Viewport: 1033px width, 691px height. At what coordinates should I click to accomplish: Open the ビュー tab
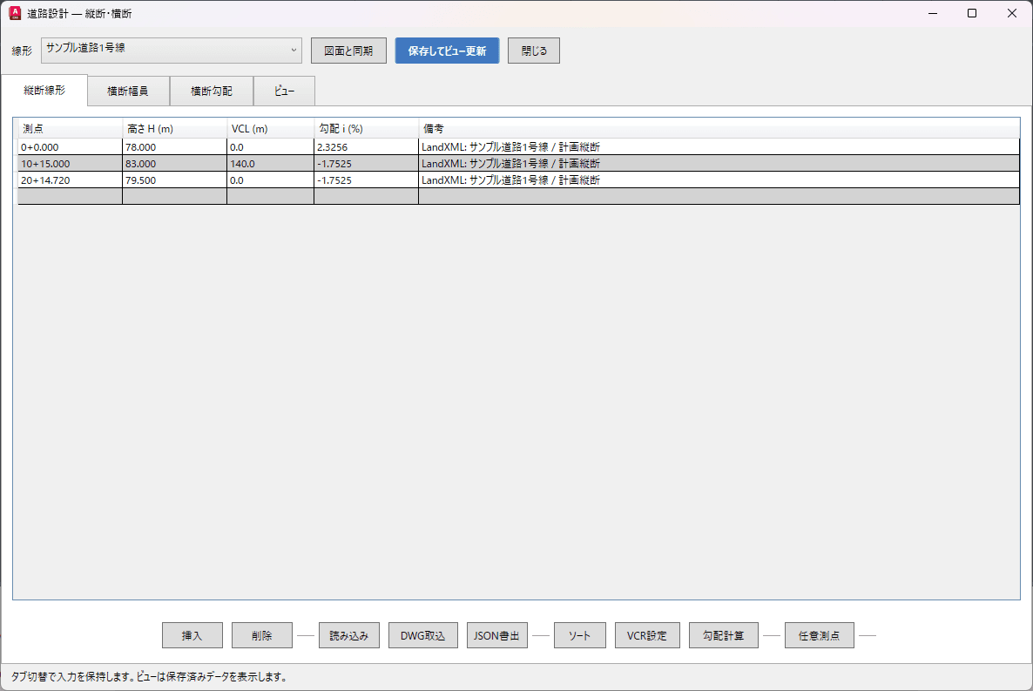pyautogui.click(x=284, y=91)
